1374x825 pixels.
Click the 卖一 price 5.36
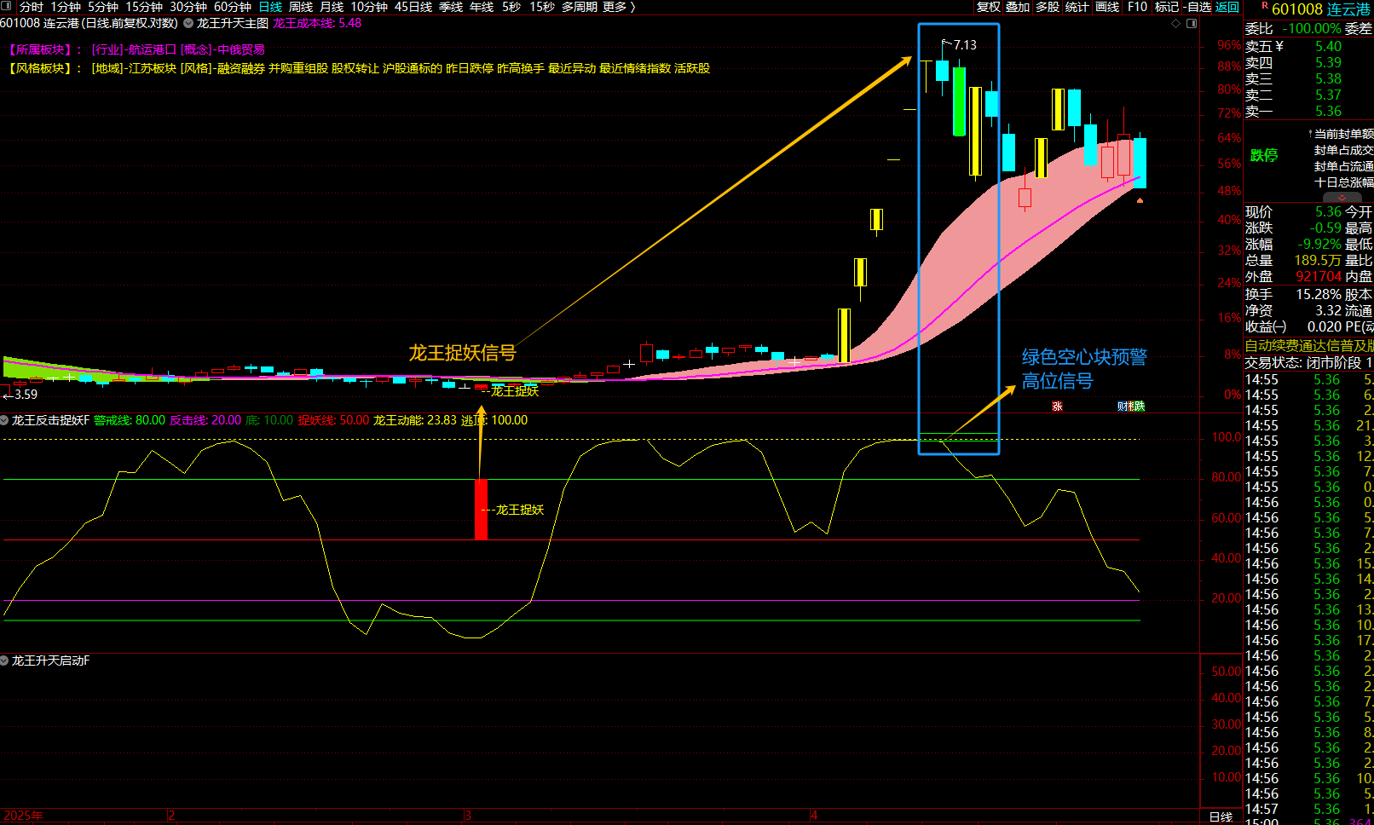click(x=1328, y=112)
